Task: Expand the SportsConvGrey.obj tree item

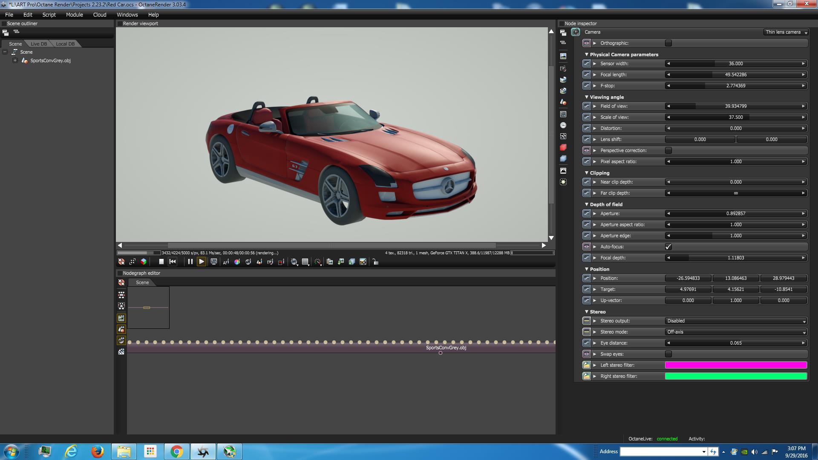Action: point(15,60)
